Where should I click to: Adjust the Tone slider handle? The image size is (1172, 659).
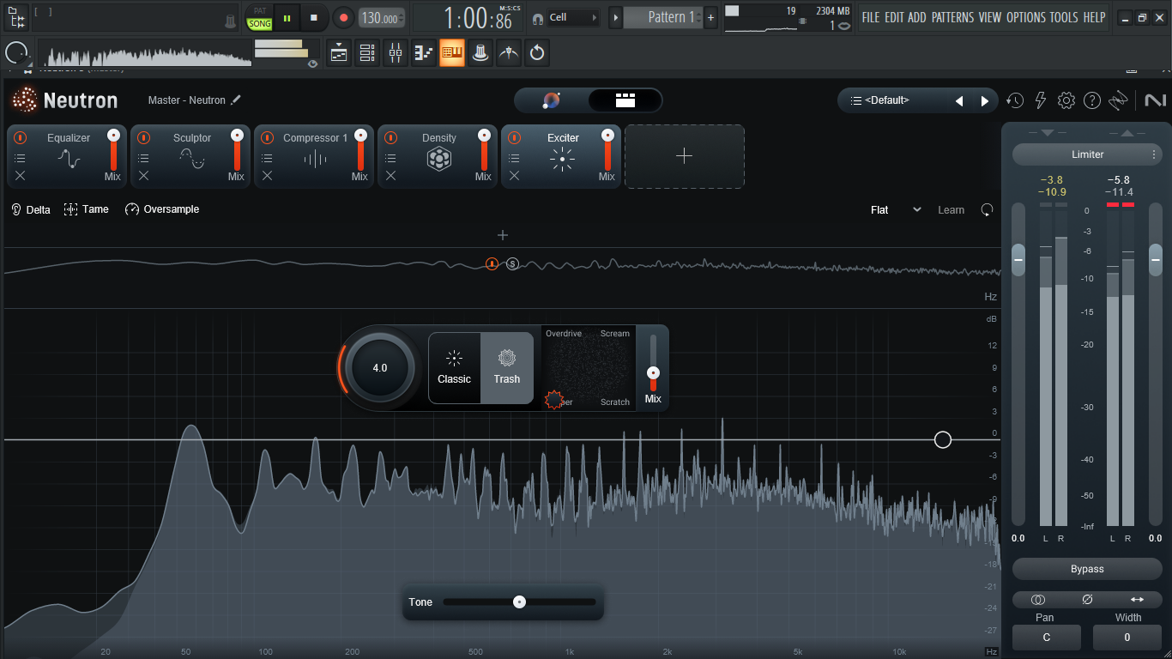(x=519, y=602)
